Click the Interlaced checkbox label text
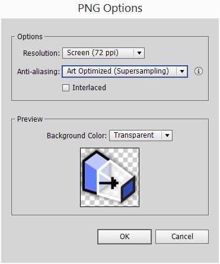This screenshot has height=264, width=220. pyautogui.click(x=89, y=88)
